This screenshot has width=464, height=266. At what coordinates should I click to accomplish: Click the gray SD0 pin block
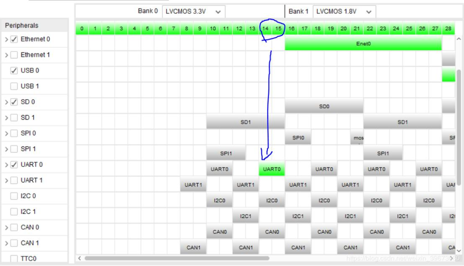(324, 106)
